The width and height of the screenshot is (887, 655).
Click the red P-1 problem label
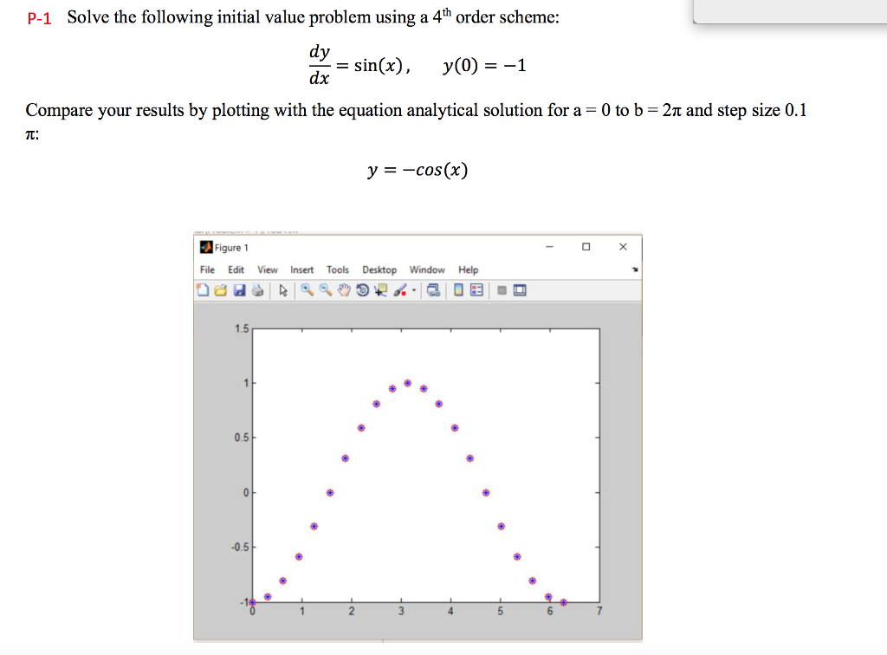[39, 19]
